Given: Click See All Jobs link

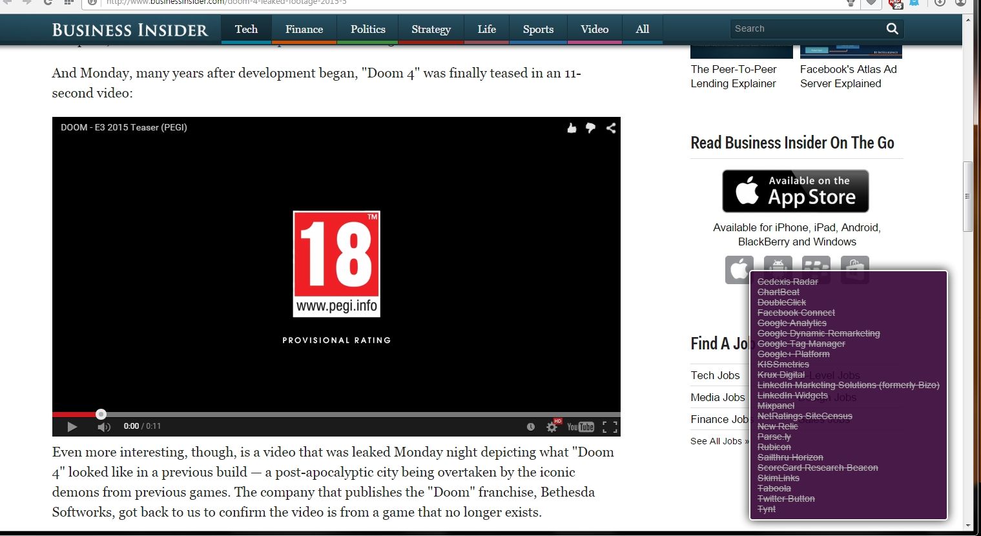Looking at the screenshot, I should (x=719, y=441).
